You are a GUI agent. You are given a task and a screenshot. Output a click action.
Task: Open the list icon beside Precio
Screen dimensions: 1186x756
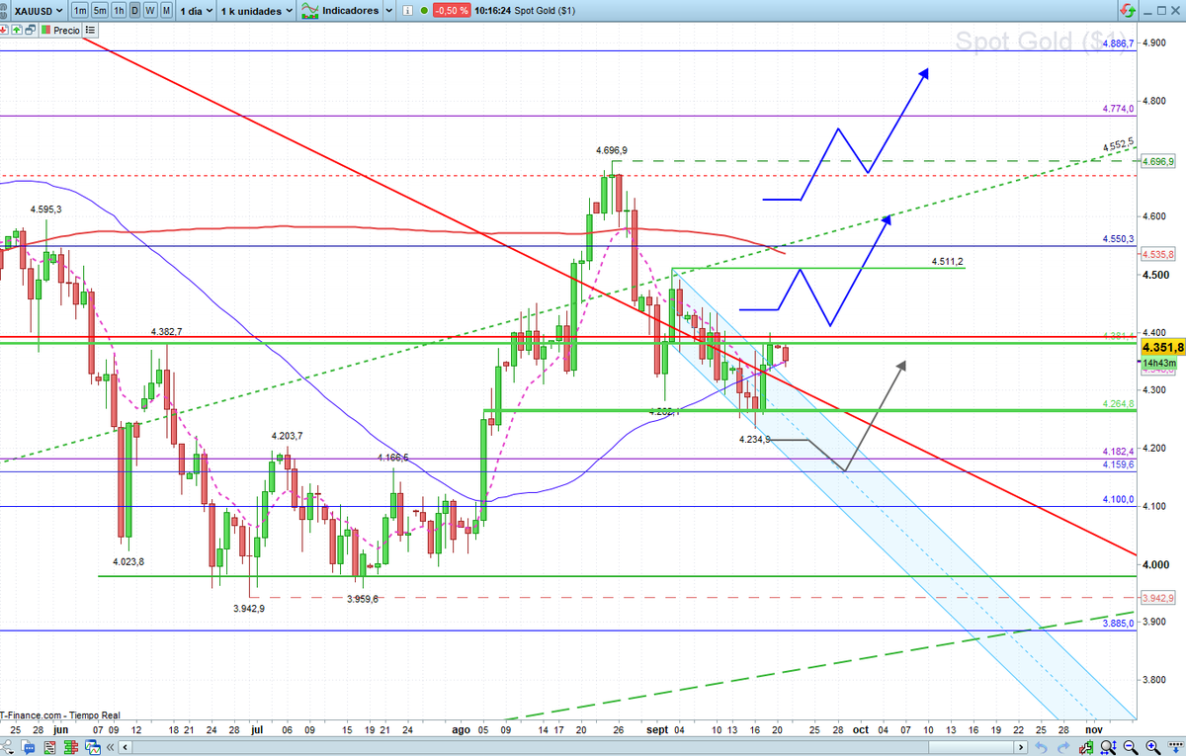[x=90, y=31]
